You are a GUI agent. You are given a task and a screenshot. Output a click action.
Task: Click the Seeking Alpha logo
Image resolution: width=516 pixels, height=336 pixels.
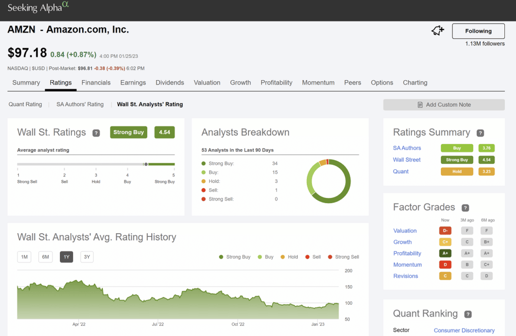38,8
